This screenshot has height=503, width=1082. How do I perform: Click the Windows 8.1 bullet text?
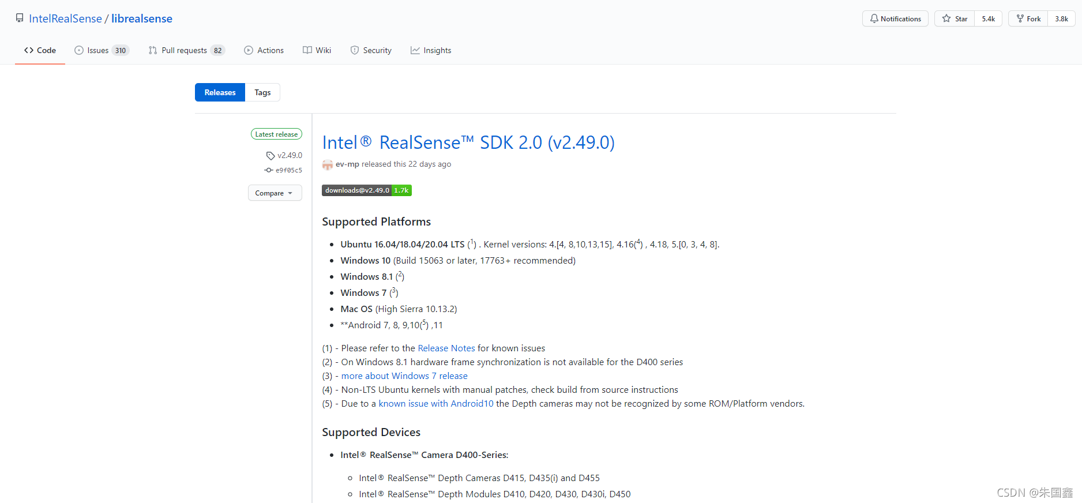372,276
